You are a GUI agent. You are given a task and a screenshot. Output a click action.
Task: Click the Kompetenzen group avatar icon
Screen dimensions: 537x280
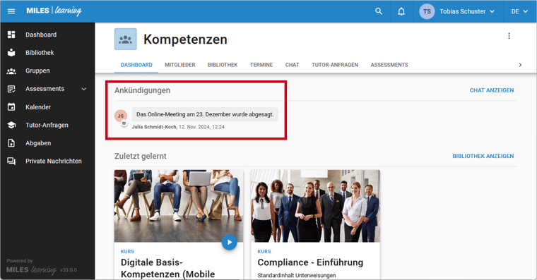click(x=125, y=39)
